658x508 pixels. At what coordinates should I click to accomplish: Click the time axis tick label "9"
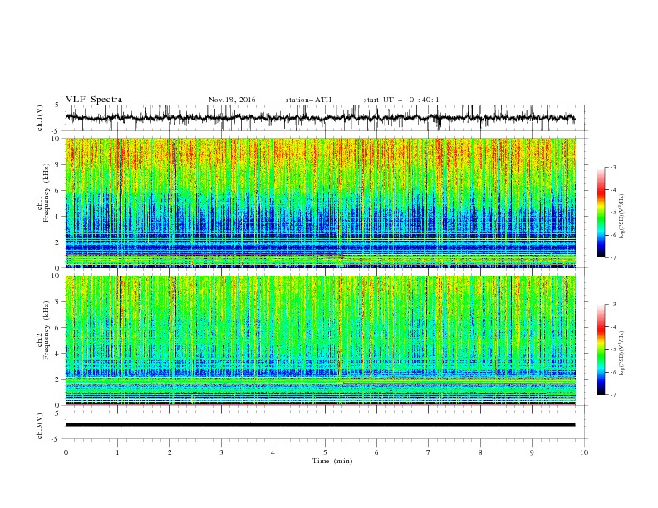click(532, 452)
